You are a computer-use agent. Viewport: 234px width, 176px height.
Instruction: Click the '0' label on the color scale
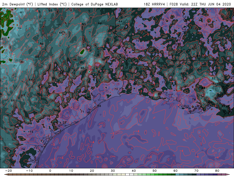pos(50,171)
